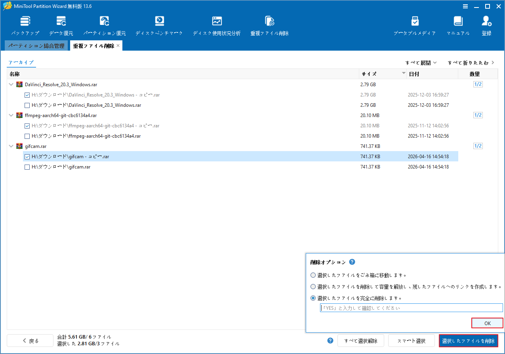The width and height of the screenshot is (505, 354).
Task: Collapse the gifcam.rar group
Action: pyautogui.click(x=11, y=146)
